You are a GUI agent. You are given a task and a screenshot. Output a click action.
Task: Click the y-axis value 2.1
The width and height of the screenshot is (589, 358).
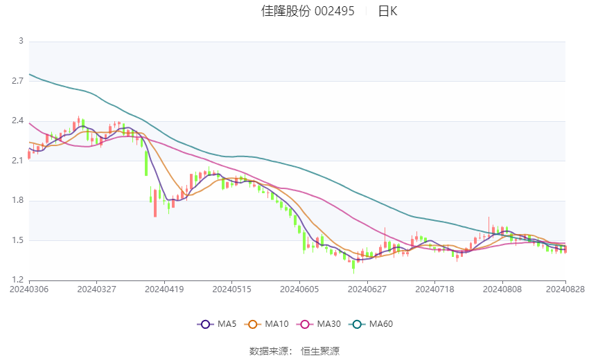pyautogui.click(x=17, y=160)
